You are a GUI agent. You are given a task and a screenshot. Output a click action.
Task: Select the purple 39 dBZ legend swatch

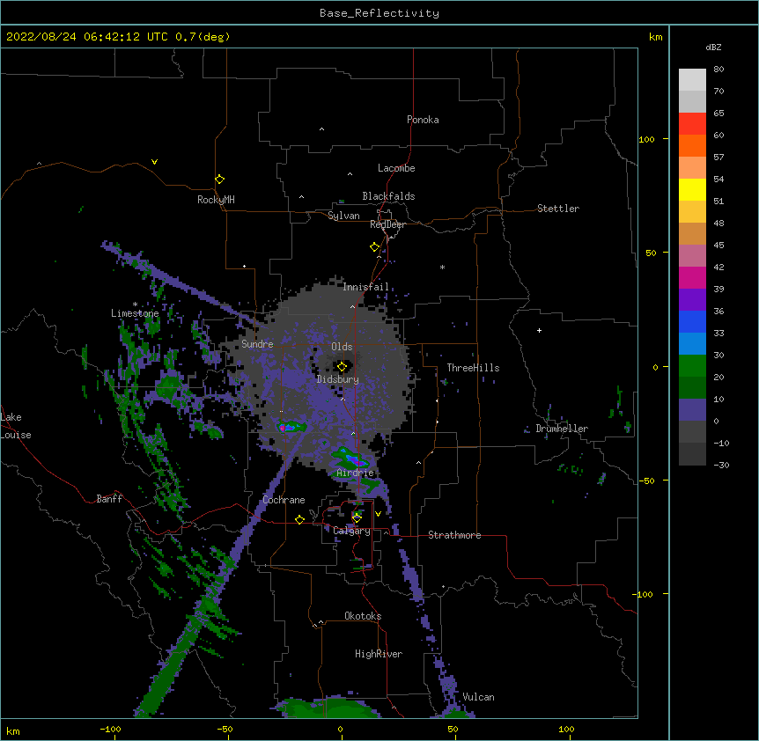(x=692, y=300)
